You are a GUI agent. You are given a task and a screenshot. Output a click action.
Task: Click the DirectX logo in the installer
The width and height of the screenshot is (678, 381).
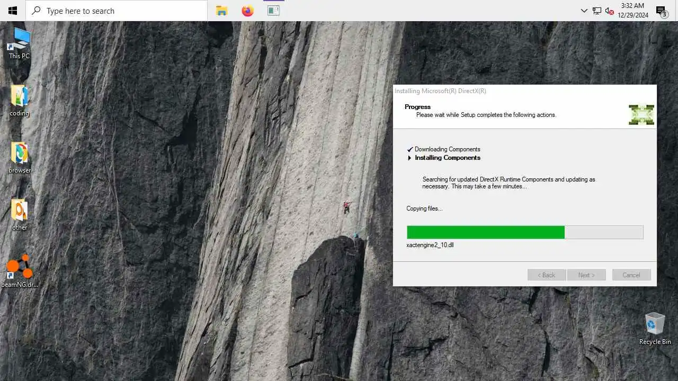click(641, 114)
